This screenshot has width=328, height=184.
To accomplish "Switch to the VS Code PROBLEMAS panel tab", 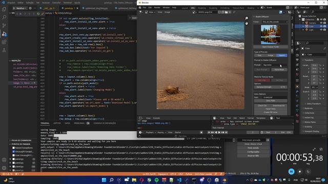I will coord(79,123).
